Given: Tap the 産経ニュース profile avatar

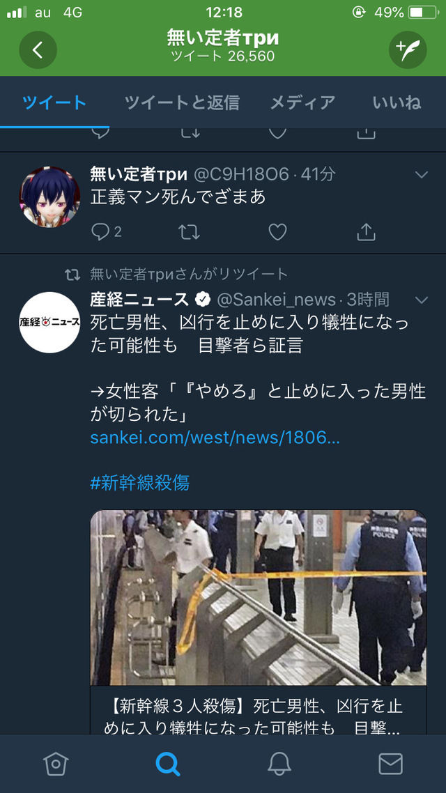Looking at the screenshot, I should click(x=49, y=322).
